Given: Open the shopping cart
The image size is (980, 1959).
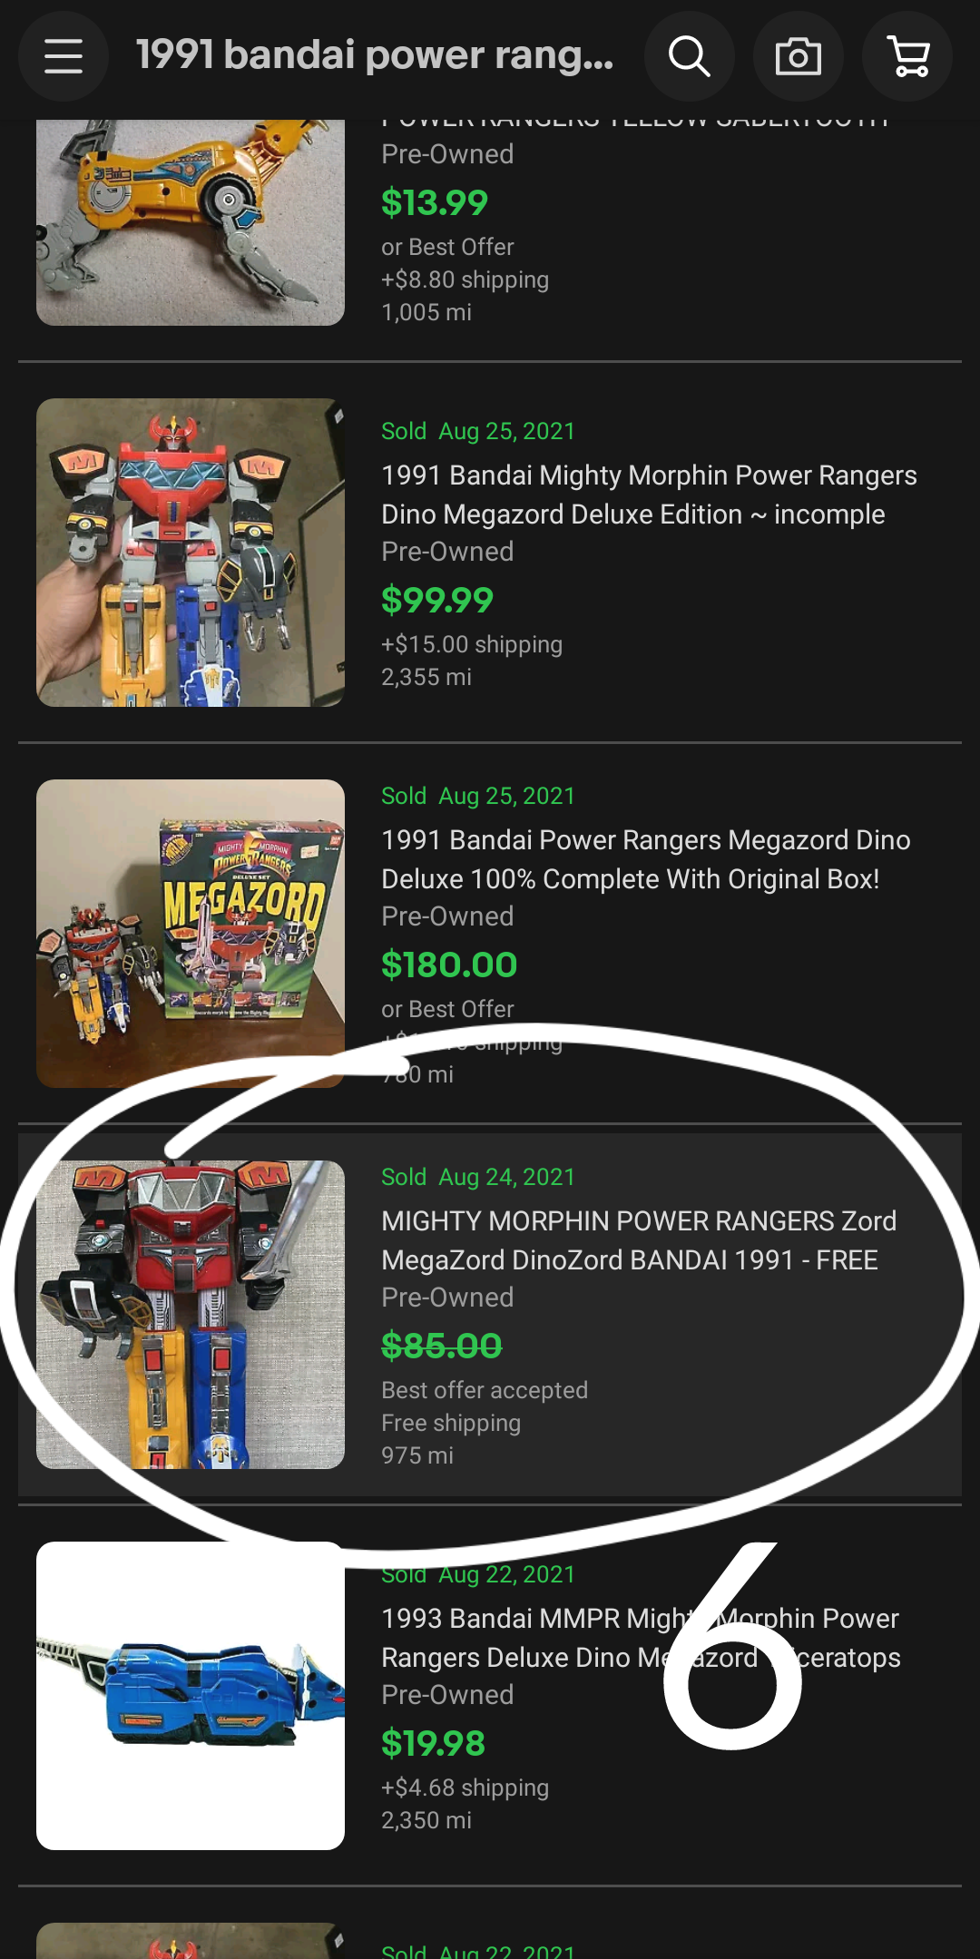Looking at the screenshot, I should pyautogui.click(x=907, y=56).
